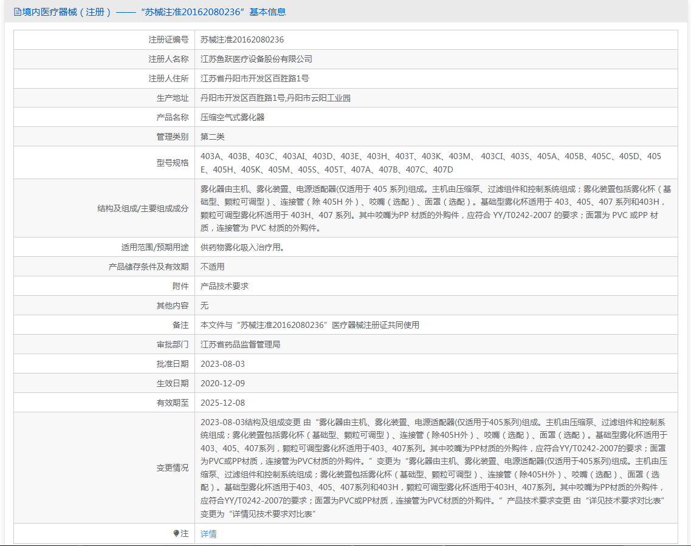Image resolution: width=691 pixels, height=546 pixels.
Task: Click remark text 本文件与…医疗器械注册证共同使用
Action: 310,325
